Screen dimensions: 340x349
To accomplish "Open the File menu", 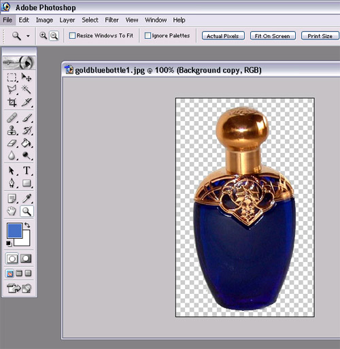I will click(x=7, y=20).
